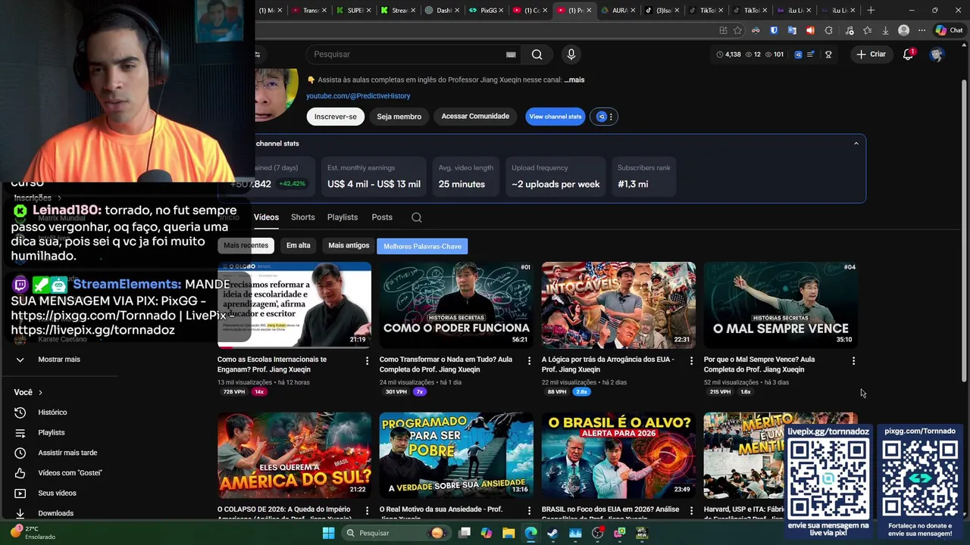Open Edge settings three-dots menu

pos(921,30)
